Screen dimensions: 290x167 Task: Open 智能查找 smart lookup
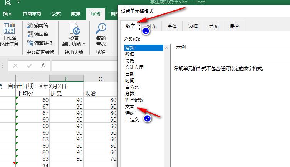[101, 35]
